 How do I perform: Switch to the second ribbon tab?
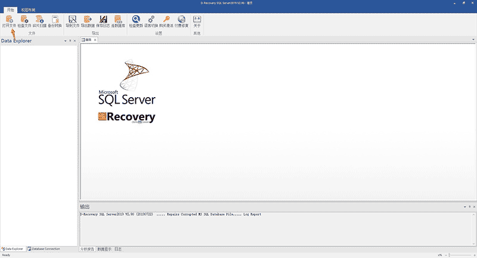click(28, 10)
